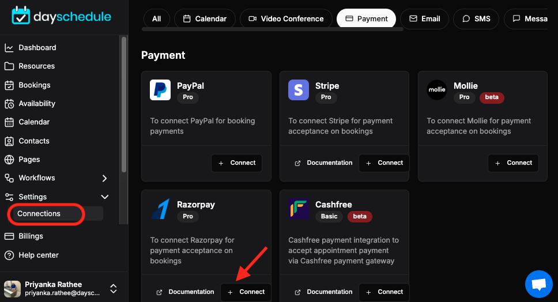Click the Cashfree logo icon
Screen dimensions: 558x302
click(299, 209)
